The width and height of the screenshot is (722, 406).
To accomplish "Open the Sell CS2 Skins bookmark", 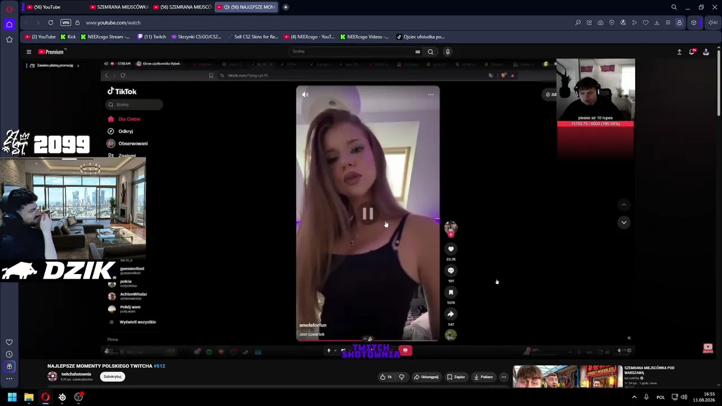I will coord(253,37).
